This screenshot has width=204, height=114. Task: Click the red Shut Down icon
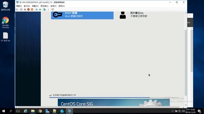pos(28,9)
